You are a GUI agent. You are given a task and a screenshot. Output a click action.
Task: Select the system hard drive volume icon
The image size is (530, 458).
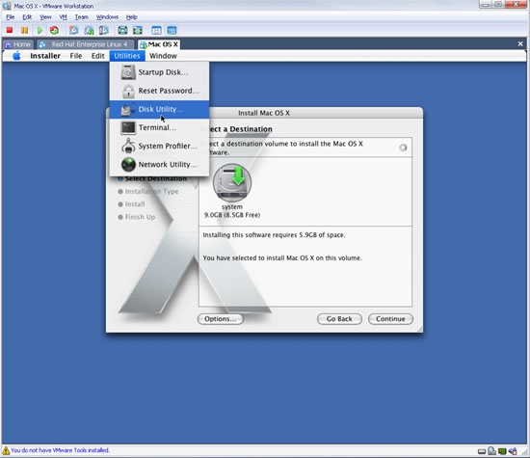[232, 183]
